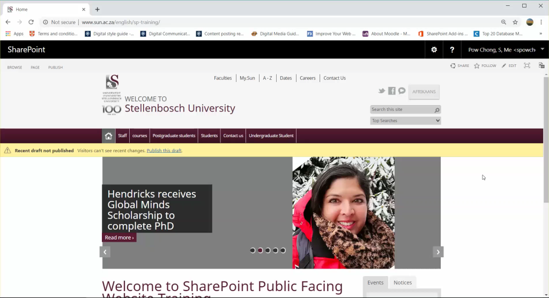Open About Moodle bookmark
The image size is (549, 298).
(x=387, y=34)
